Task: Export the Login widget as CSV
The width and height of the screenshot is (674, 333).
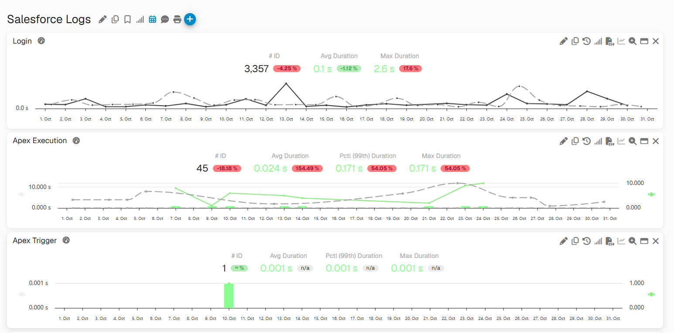Action: [x=610, y=41]
